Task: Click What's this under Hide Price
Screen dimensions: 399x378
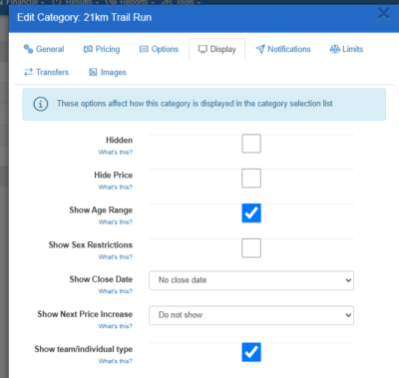Action: click(116, 188)
